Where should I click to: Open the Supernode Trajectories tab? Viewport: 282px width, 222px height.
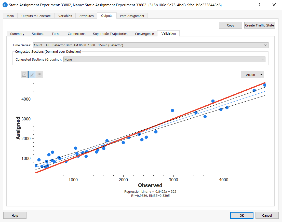[110, 34]
